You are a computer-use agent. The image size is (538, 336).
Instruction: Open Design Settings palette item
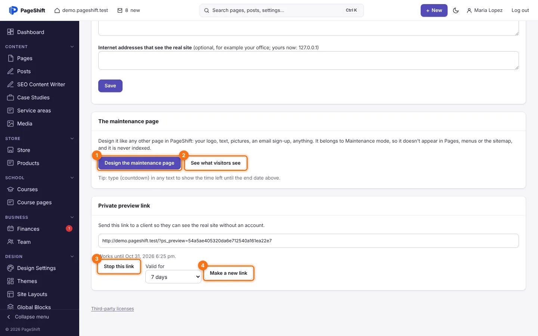[x=40, y=268]
